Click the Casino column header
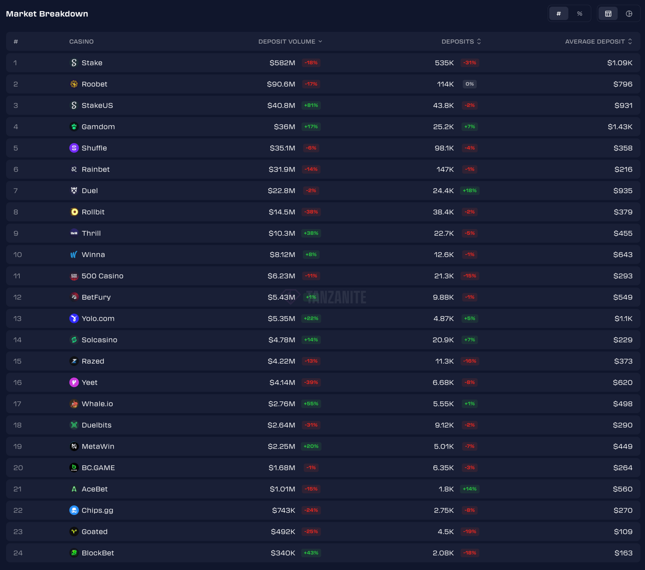Screen dimensions: 645x570 [81, 42]
